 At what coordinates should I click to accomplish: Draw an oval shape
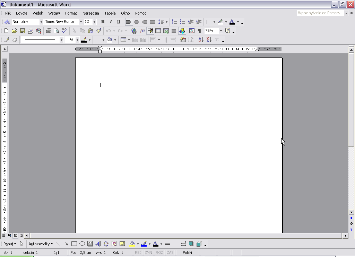tap(82, 244)
